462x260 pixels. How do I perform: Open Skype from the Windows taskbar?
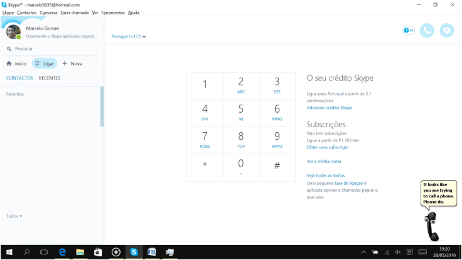[x=134, y=252]
